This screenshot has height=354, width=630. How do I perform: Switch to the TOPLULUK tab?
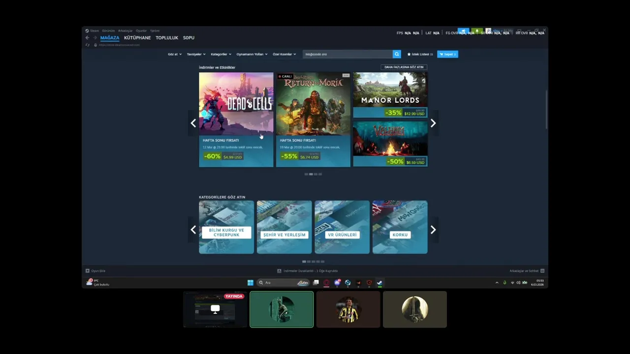pos(167,38)
